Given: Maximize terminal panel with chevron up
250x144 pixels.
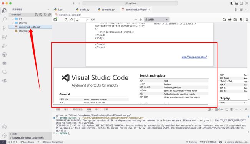Looking at the screenshot, I should click(x=241, y=109).
